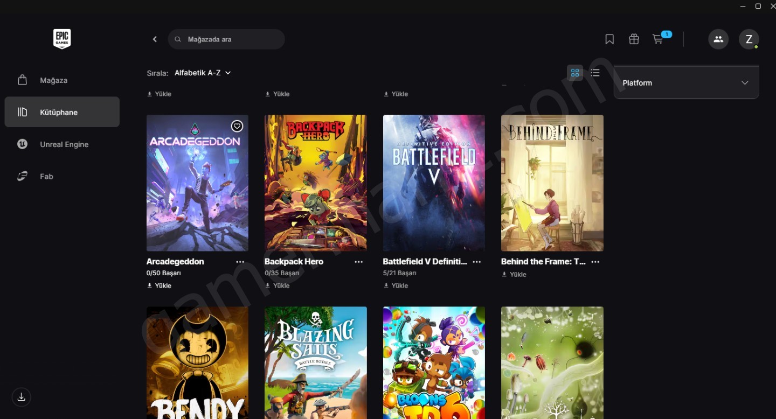Screen dimensions: 776x419
Task: Open the Bloons TD 6 cover
Action: [x=434, y=363]
